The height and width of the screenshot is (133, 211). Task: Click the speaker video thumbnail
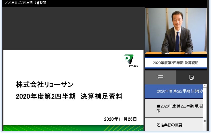176,31
